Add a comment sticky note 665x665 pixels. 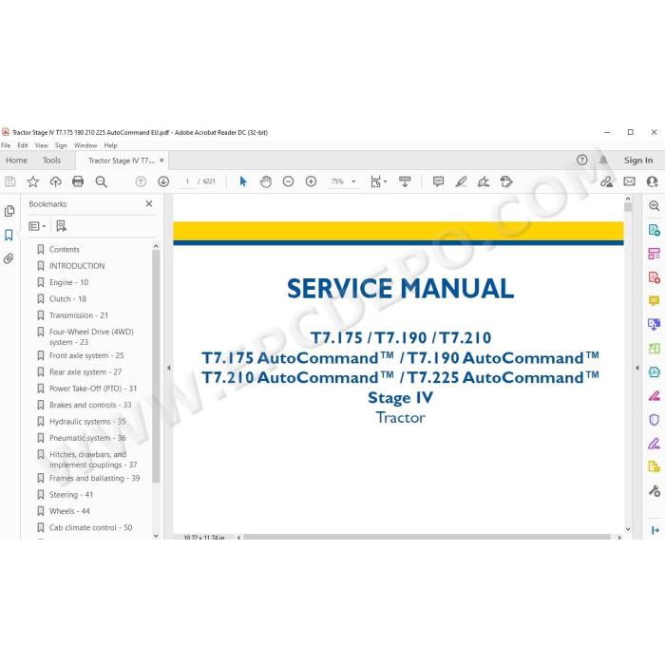pyautogui.click(x=438, y=182)
